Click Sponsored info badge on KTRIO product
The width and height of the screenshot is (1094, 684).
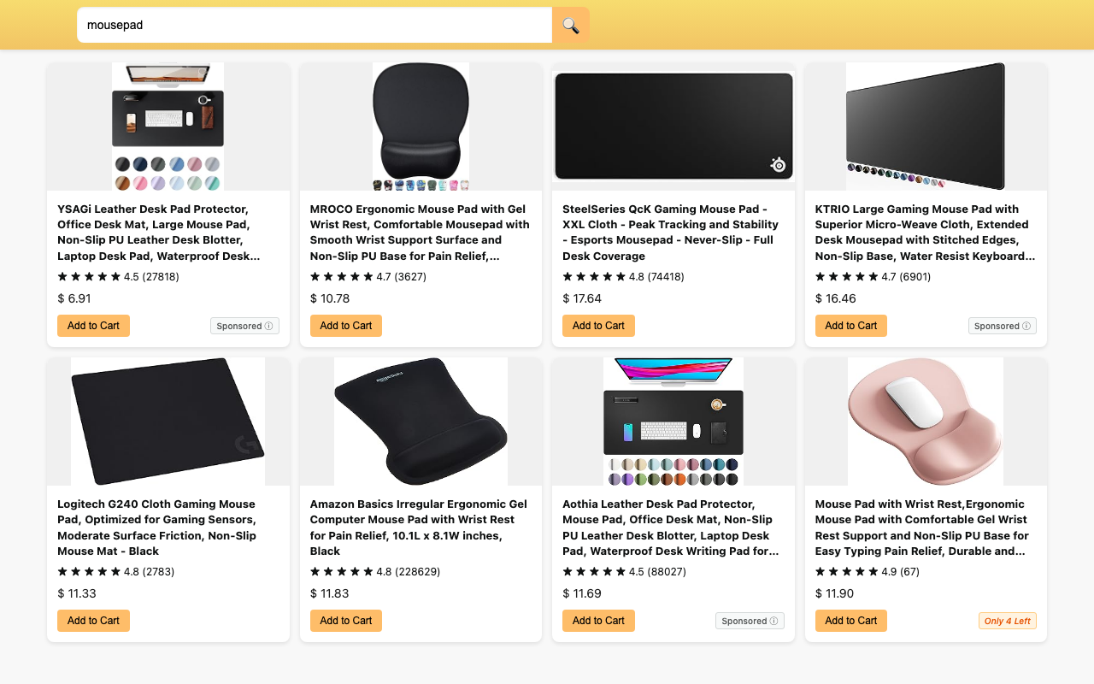coord(1002,326)
